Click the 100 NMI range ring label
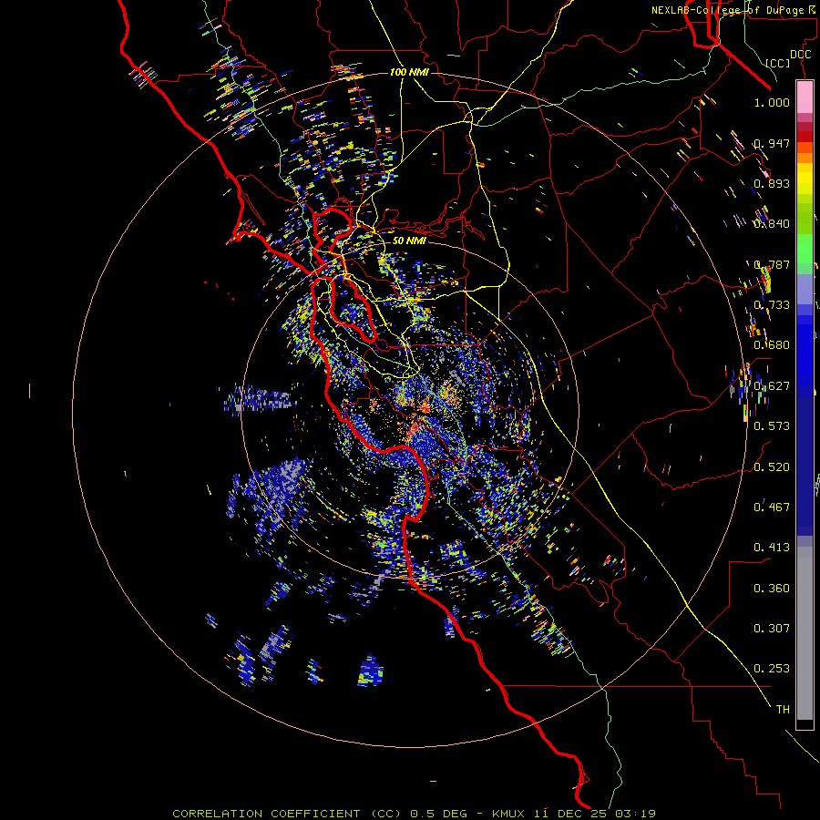 tap(409, 72)
